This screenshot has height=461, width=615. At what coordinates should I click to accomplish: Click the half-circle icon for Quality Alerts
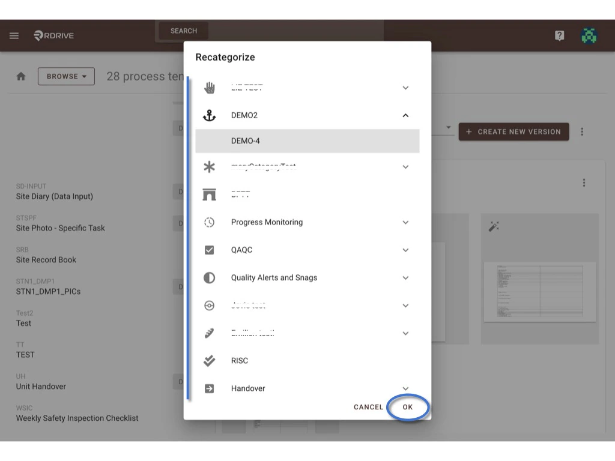pos(210,278)
